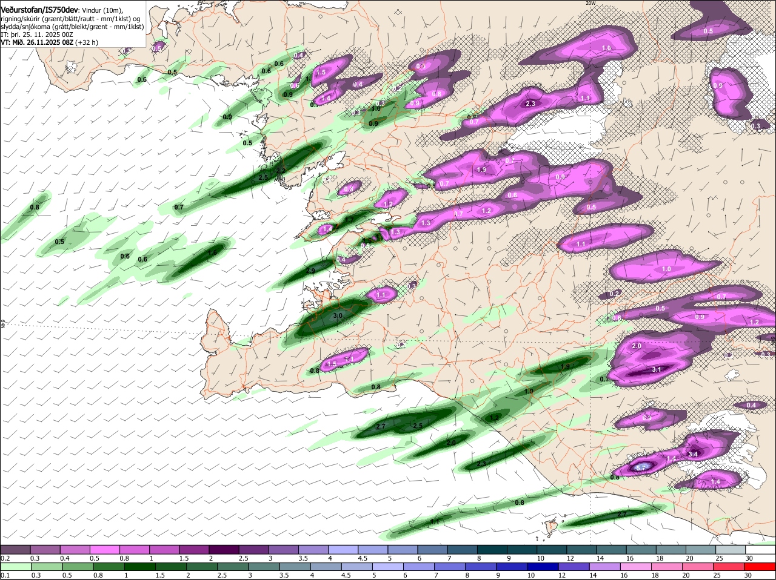The width and height of the screenshot is (776, 580).
Task: Click the 'IT: þri. 25. 11. 2025 00Z' line
Action: (36, 35)
